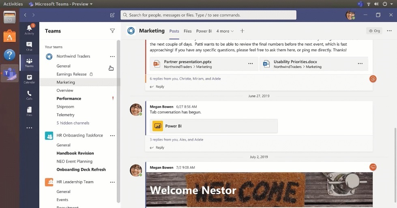Open the Earnings Release channel
Viewport: 397px width, 208px height.
pos(72,74)
